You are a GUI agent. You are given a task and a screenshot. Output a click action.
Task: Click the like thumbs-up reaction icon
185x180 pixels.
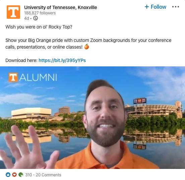coord(8,175)
